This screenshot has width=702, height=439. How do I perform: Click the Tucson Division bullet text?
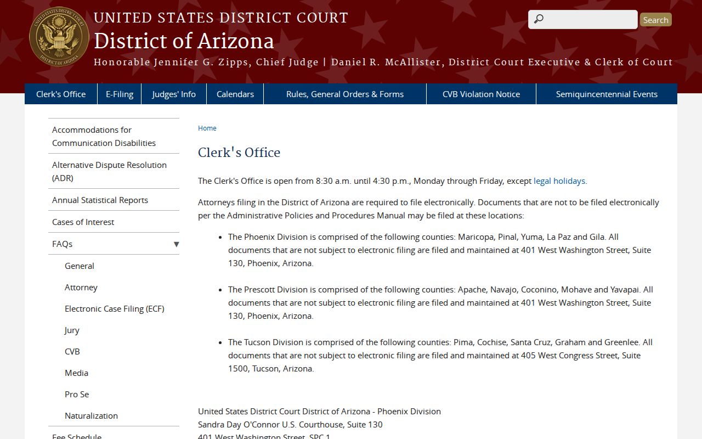click(x=440, y=355)
